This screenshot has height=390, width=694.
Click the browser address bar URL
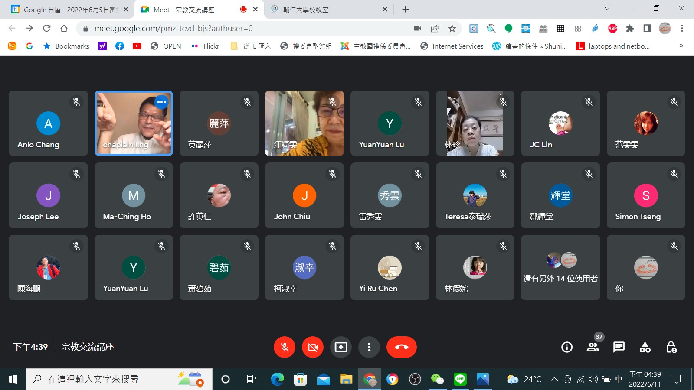(173, 29)
